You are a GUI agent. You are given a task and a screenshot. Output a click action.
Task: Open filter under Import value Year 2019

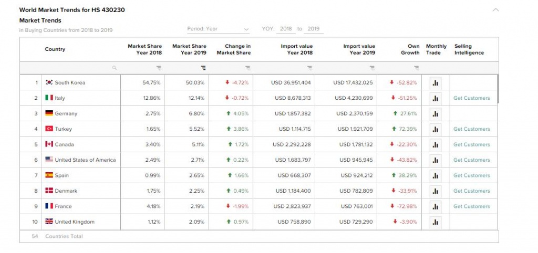pyautogui.click(x=372, y=68)
